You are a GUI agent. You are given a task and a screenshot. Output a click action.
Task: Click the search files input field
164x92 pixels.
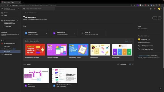(39, 9)
